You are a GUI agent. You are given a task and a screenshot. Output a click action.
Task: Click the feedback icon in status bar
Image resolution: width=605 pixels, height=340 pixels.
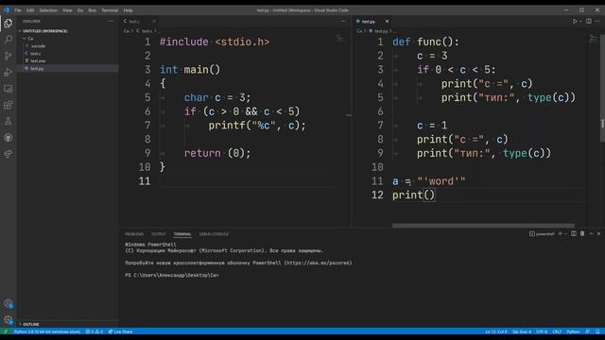pos(587,331)
